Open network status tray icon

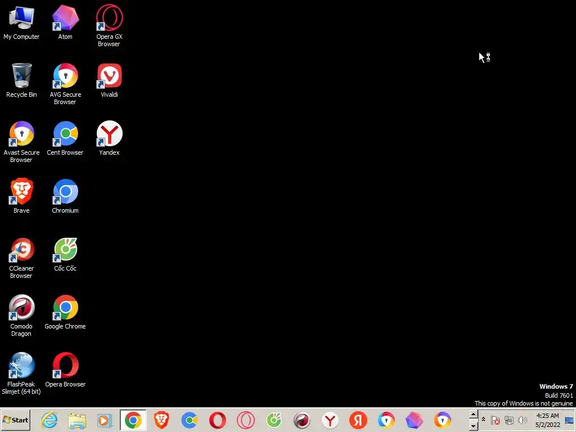pyautogui.click(x=508, y=420)
